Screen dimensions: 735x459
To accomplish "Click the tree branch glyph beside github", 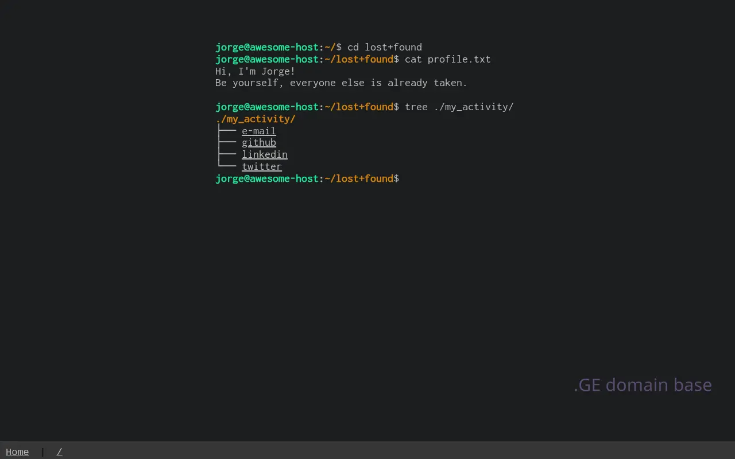I will 227,143.
